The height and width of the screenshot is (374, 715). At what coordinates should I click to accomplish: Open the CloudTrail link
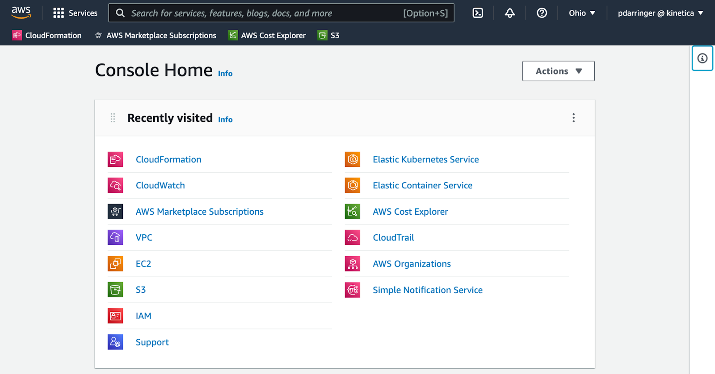394,237
